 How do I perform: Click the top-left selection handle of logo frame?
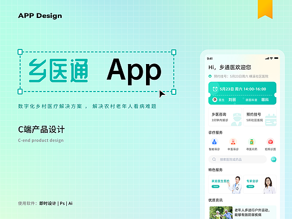20,52
